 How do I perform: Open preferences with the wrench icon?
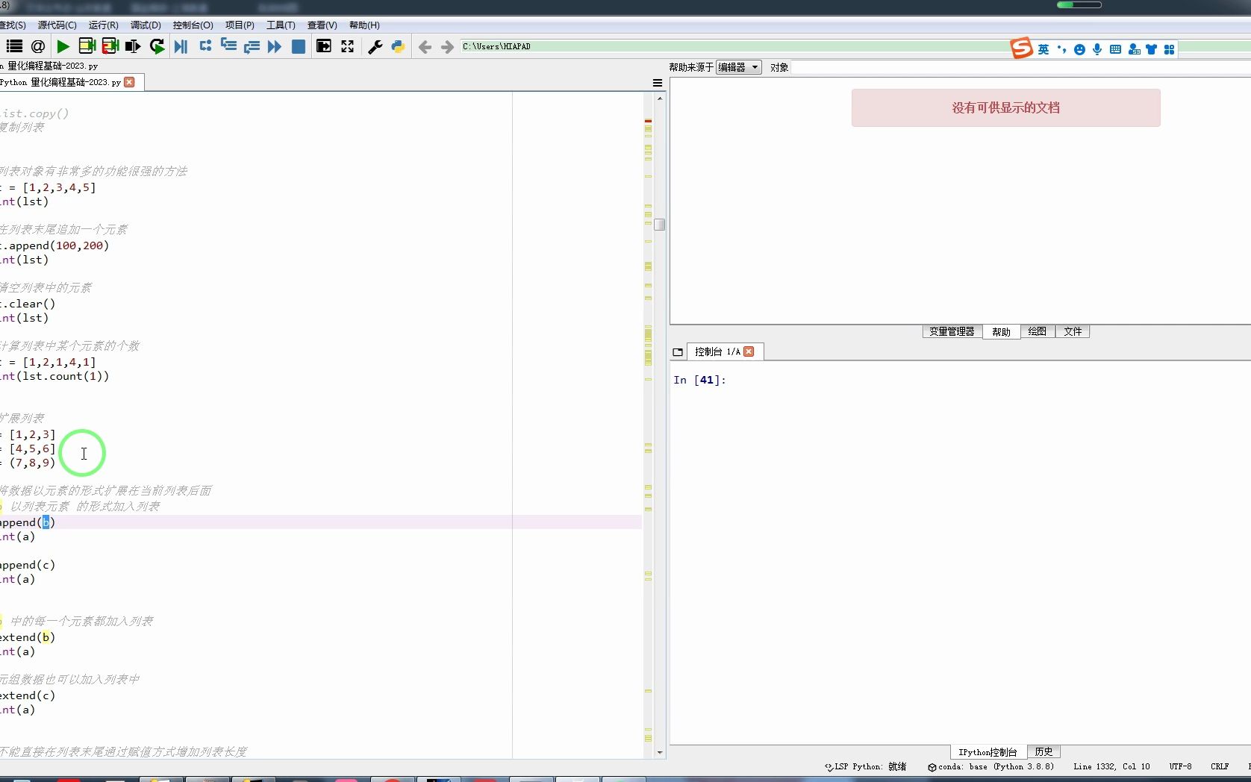click(375, 46)
